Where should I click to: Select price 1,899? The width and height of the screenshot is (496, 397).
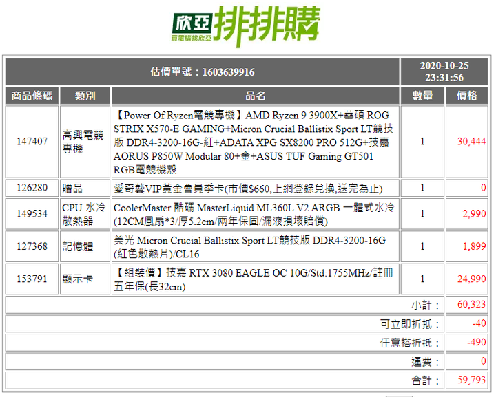(x=474, y=246)
